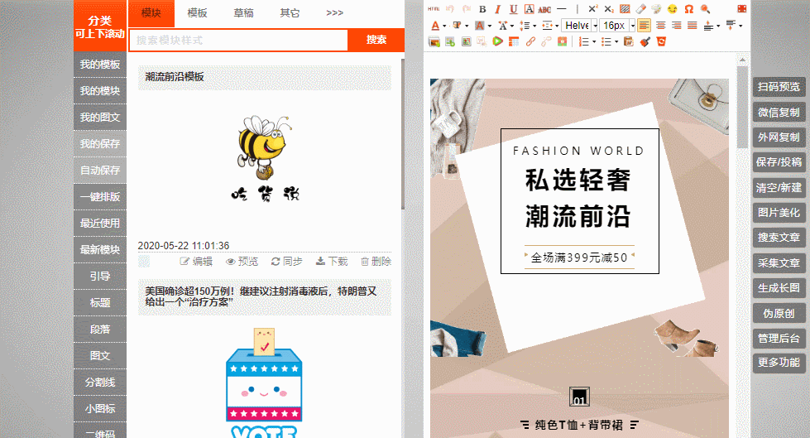
Task: Insert a table
Action: (x=514, y=41)
